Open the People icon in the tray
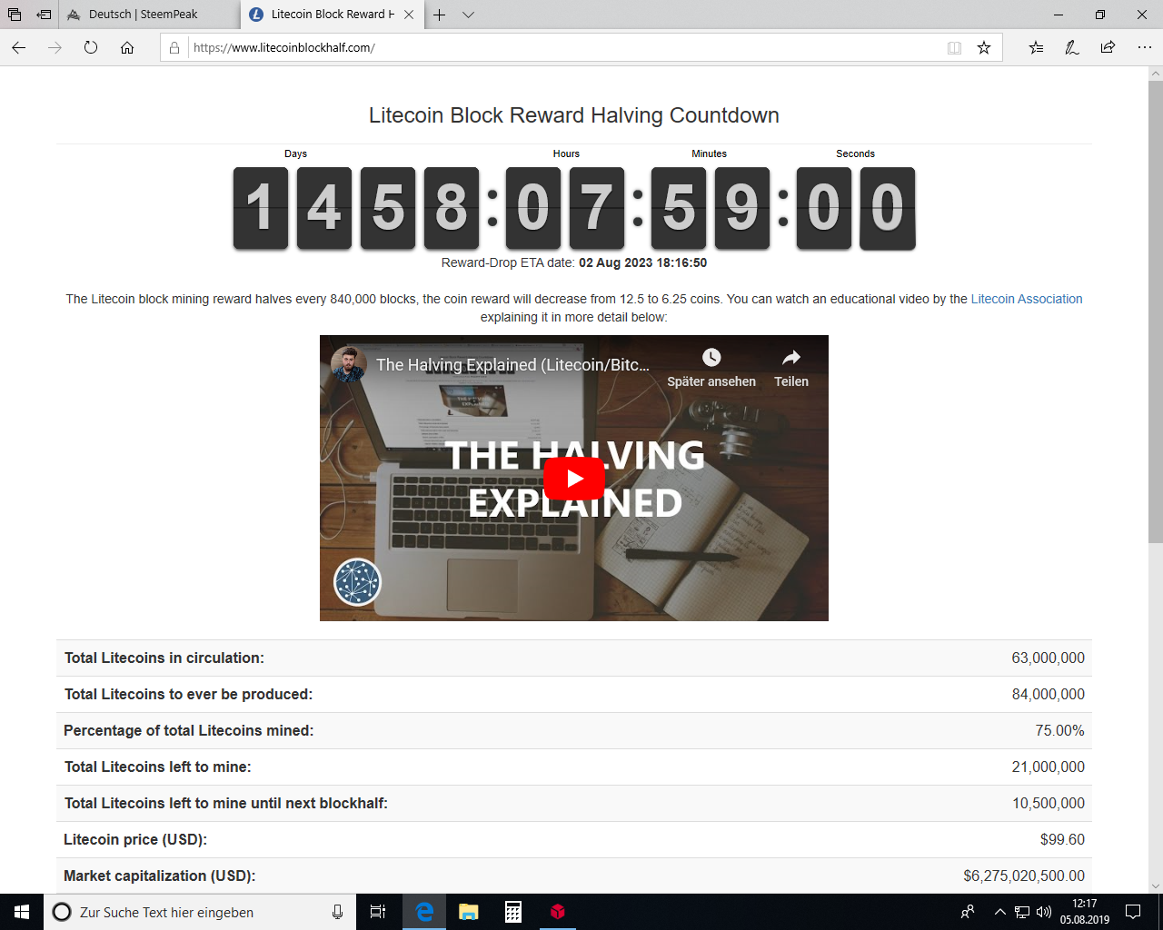This screenshot has height=930, width=1163. [x=968, y=912]
